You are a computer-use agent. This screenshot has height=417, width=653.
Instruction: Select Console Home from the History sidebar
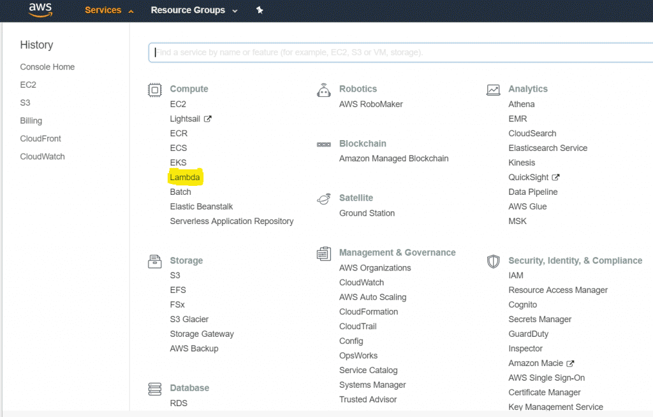[x=47, y=66]
